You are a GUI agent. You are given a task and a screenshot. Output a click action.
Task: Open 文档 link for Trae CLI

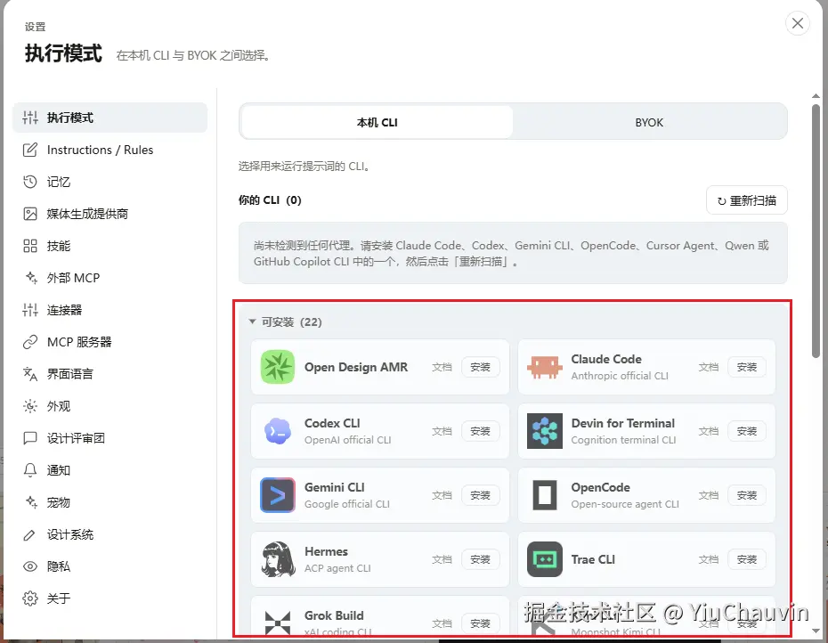tap(709, 559)
